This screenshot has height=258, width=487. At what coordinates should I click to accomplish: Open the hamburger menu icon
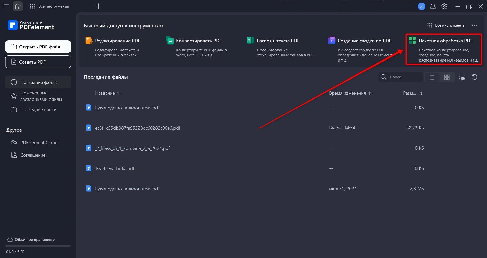[x=6, y=6]
